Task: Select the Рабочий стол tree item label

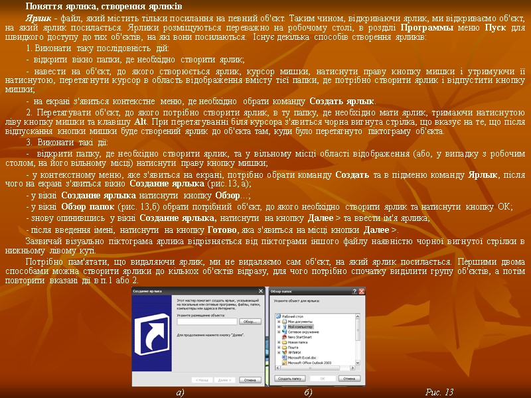Action: pyautogui.click(x=293, y=316)
